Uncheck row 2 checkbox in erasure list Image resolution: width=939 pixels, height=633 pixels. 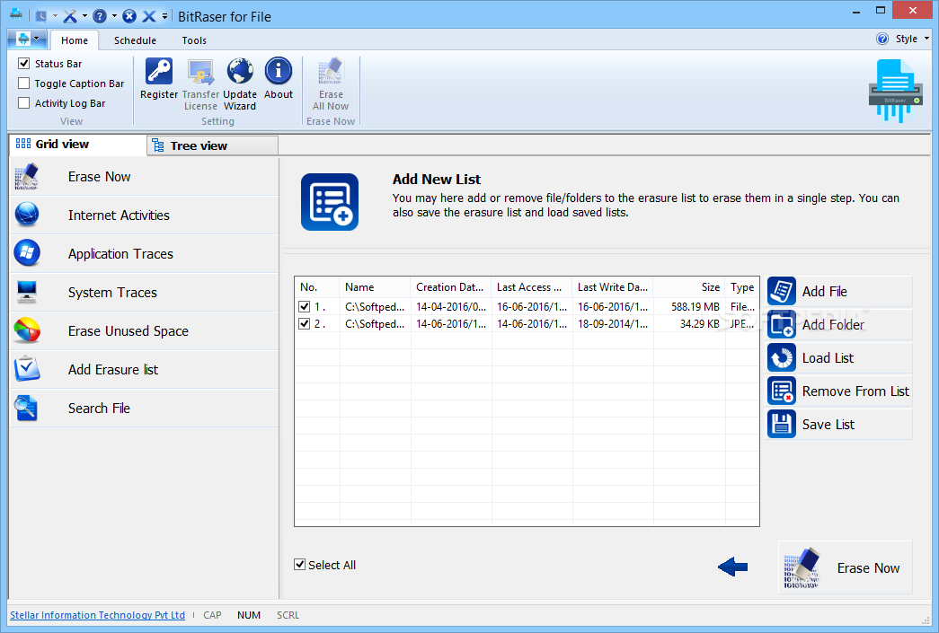pyautogui.click(x=305, y=323)
